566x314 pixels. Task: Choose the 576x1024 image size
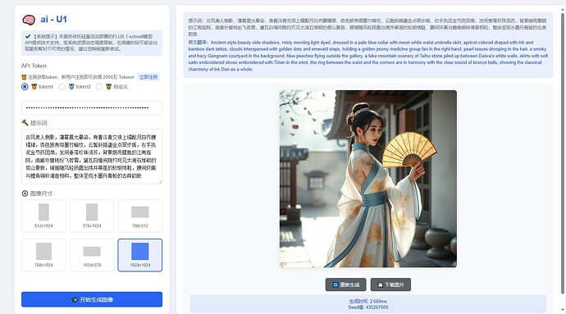tap(92, 216)
